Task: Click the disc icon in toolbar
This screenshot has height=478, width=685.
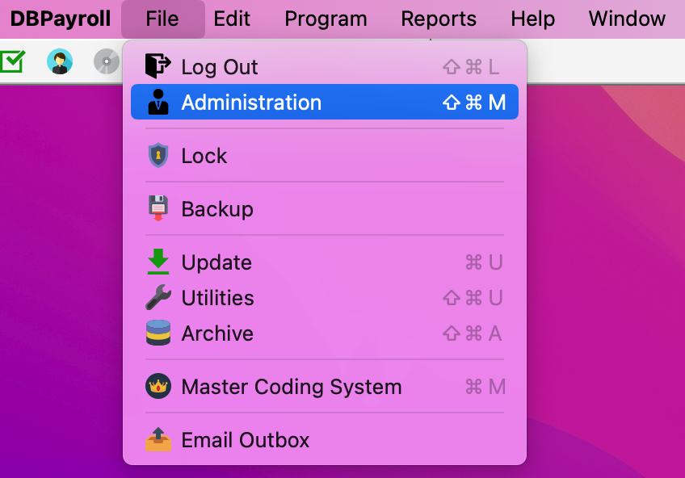Action: click(x=106, y=61)
